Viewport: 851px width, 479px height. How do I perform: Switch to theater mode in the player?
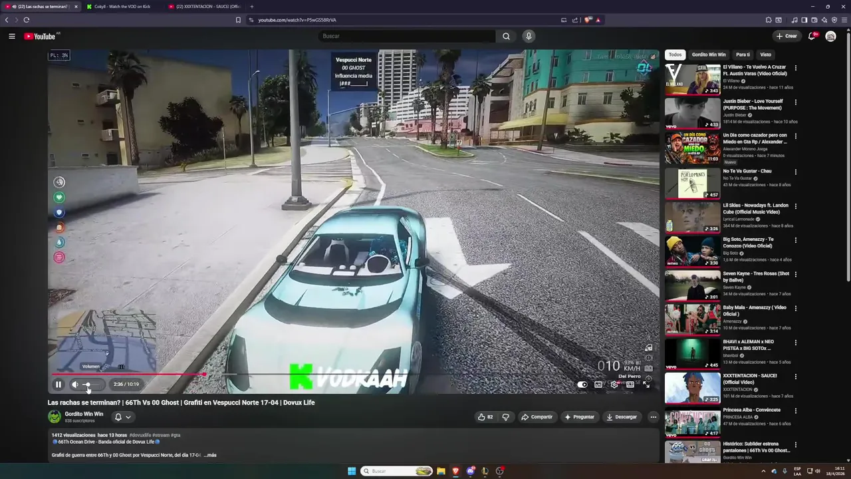point(630,385)
